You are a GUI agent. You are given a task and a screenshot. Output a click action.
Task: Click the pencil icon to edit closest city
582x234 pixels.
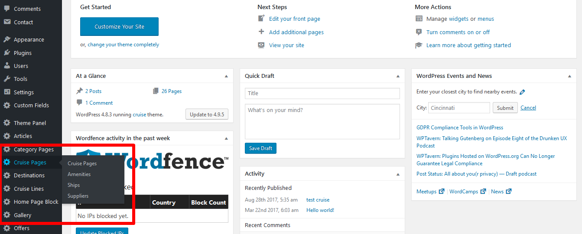[522, 92]
